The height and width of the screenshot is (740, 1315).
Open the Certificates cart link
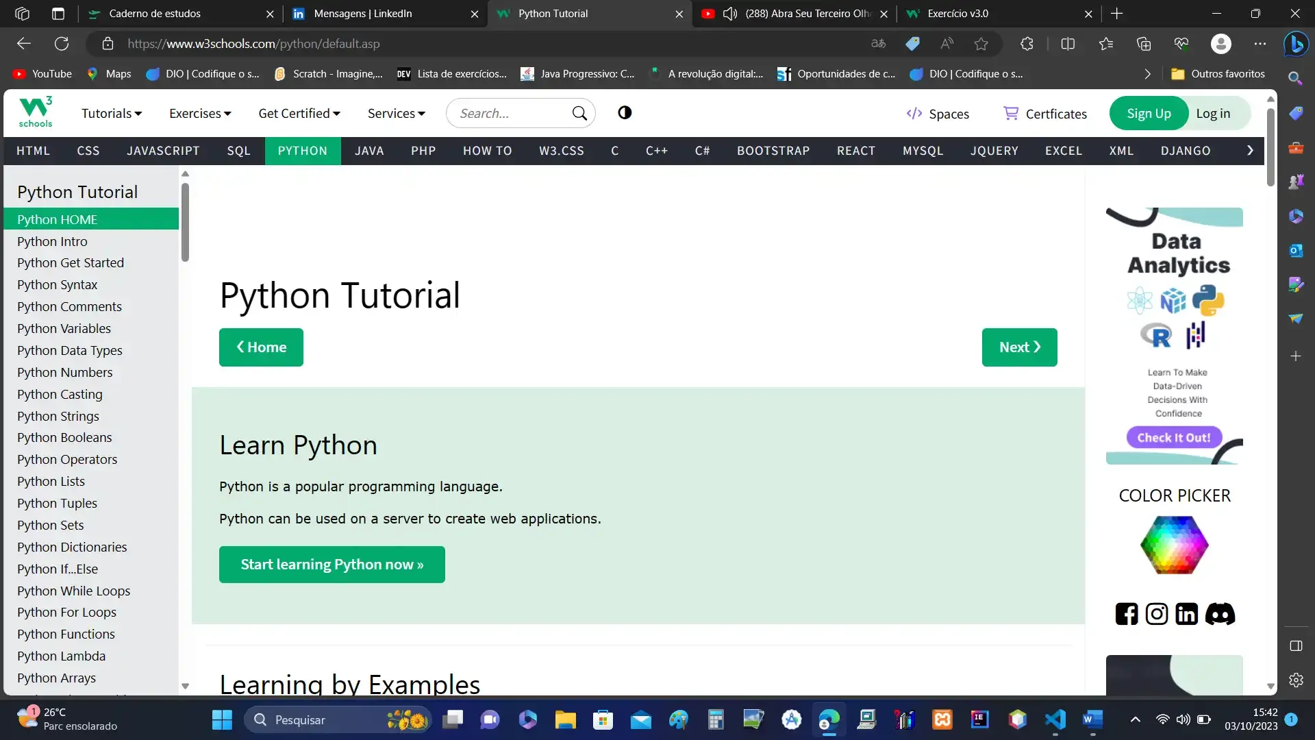1045,114
